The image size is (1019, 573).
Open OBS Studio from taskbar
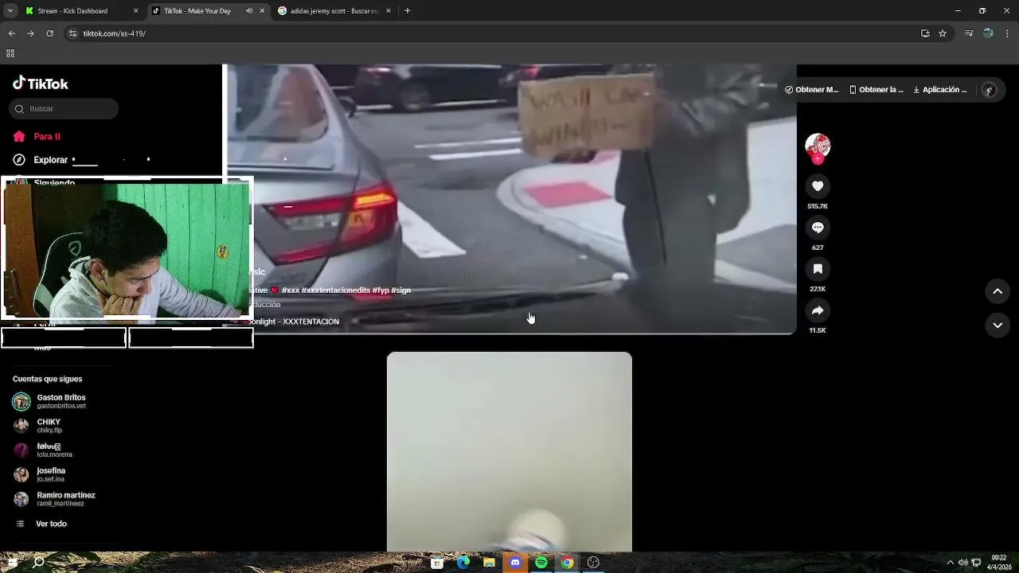tap(593, 563)
